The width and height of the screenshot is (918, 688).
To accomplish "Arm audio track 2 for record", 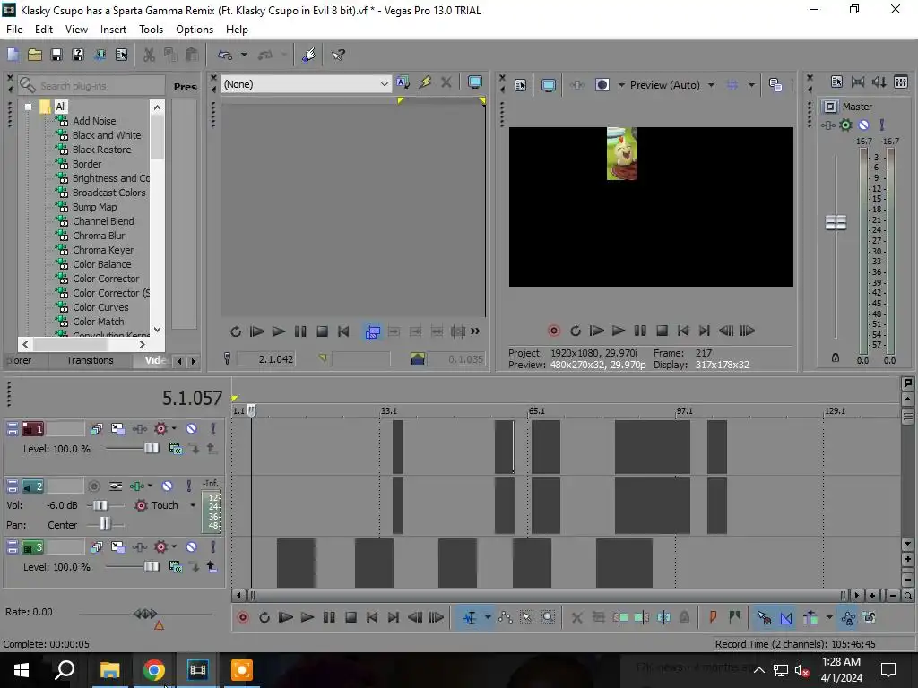I will pyautogui.click(x=93, y=486).
